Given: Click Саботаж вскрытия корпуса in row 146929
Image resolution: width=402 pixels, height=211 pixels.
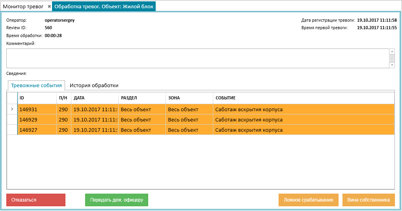Looking at the screenshot, I should [x=303, y=120].
